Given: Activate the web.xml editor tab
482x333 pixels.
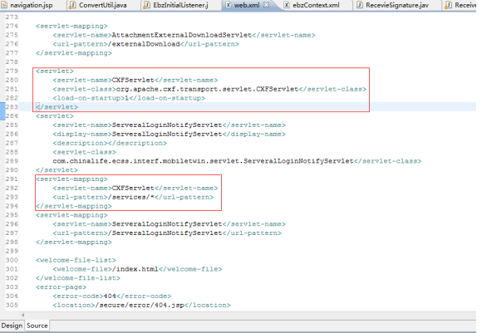Looking at the screenshot, I should [247, 5].
